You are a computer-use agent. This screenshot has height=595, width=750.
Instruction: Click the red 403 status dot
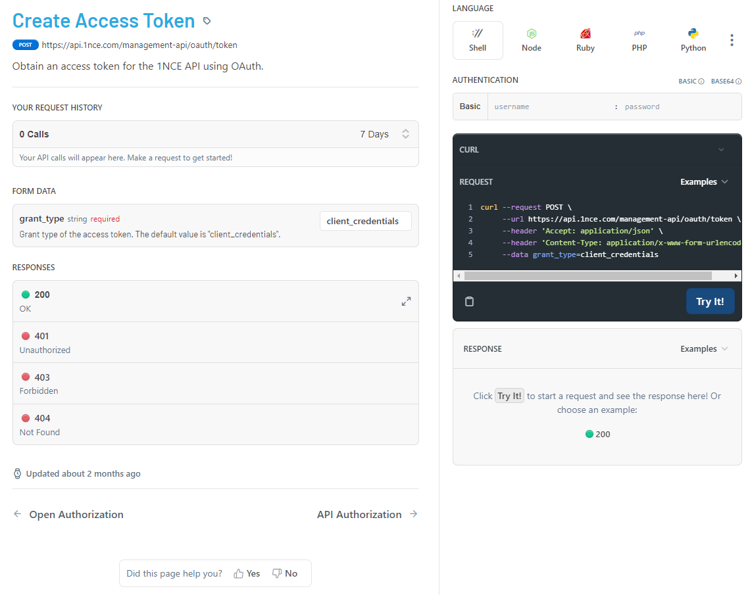[26, 377]
